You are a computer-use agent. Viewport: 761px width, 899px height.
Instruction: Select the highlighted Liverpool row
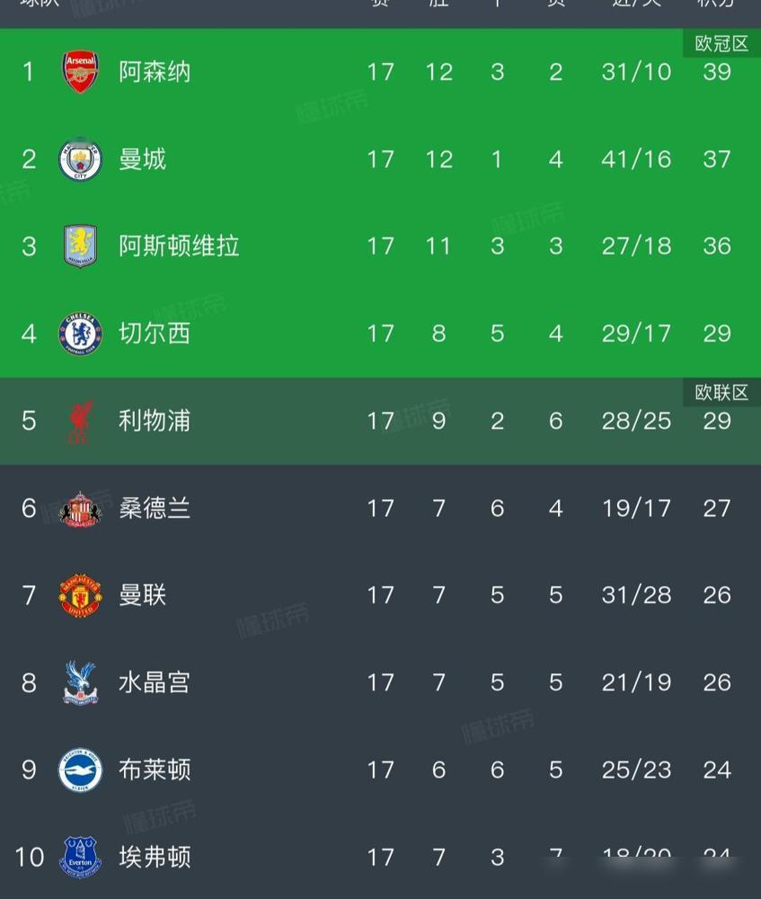[377, 420]
